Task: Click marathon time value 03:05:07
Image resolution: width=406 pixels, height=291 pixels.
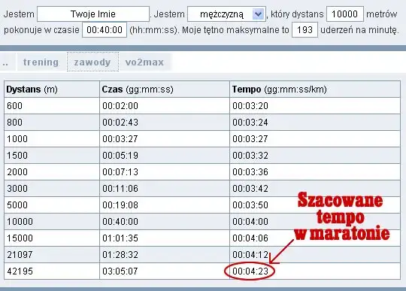Action: click(120, 271)
